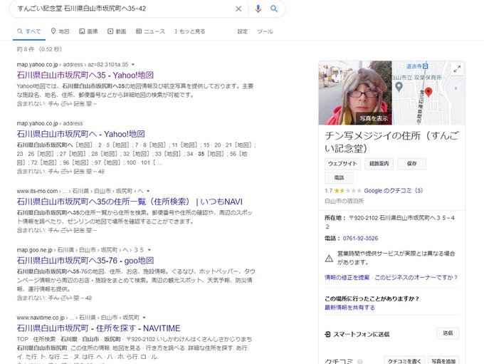Image resolution: width=484 pixels, height=364 pixels.
Task: Click the 経路案内 directions button
Action: click(x=379, y=164)
